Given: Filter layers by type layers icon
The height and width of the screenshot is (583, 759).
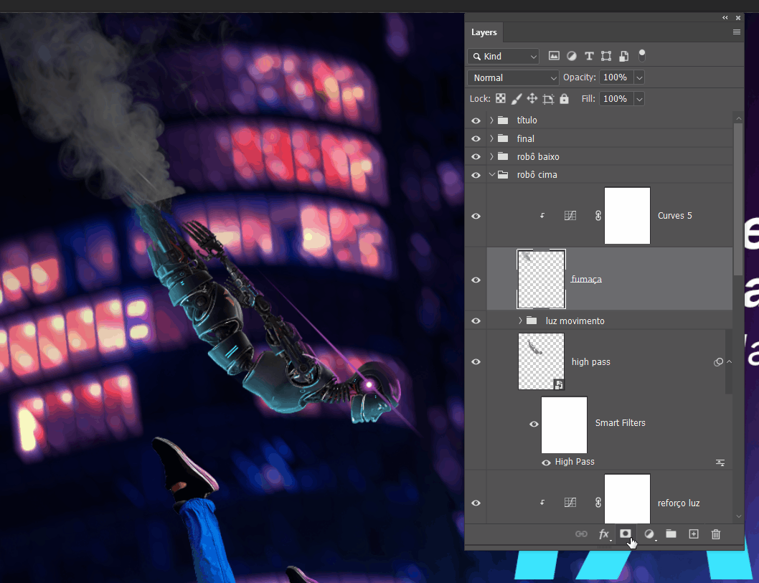Looking at the screenshot, I should 589,56.
